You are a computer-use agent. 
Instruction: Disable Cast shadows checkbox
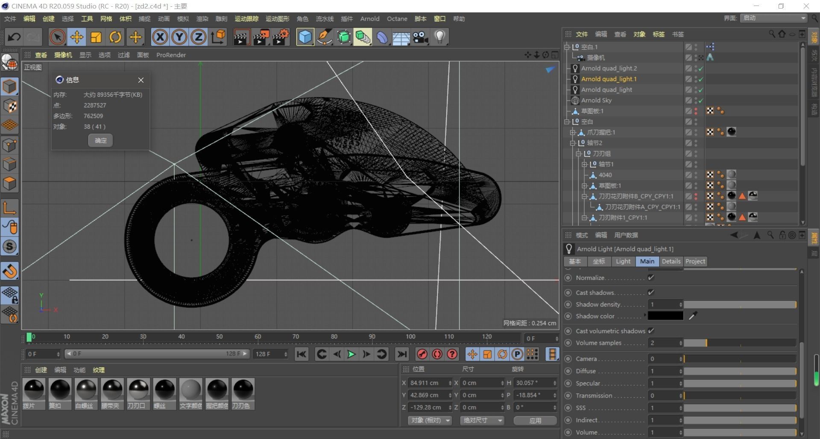click(x=651, y=293)
